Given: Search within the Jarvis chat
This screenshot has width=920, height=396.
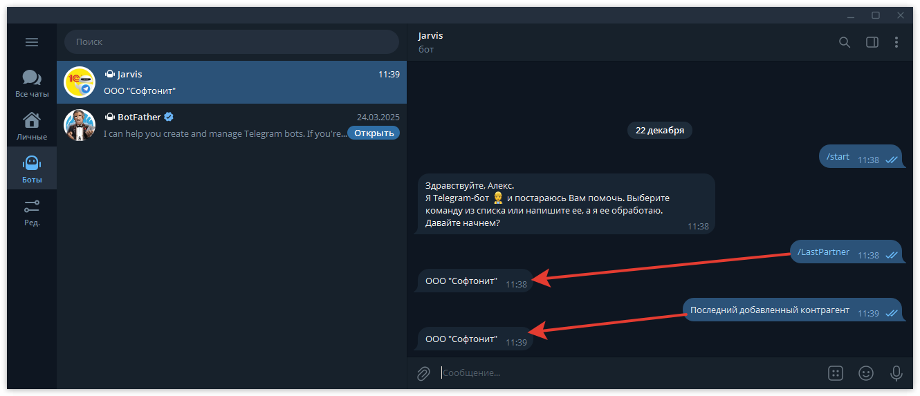Looking at the screenshot, I should [x=845, y=42].
